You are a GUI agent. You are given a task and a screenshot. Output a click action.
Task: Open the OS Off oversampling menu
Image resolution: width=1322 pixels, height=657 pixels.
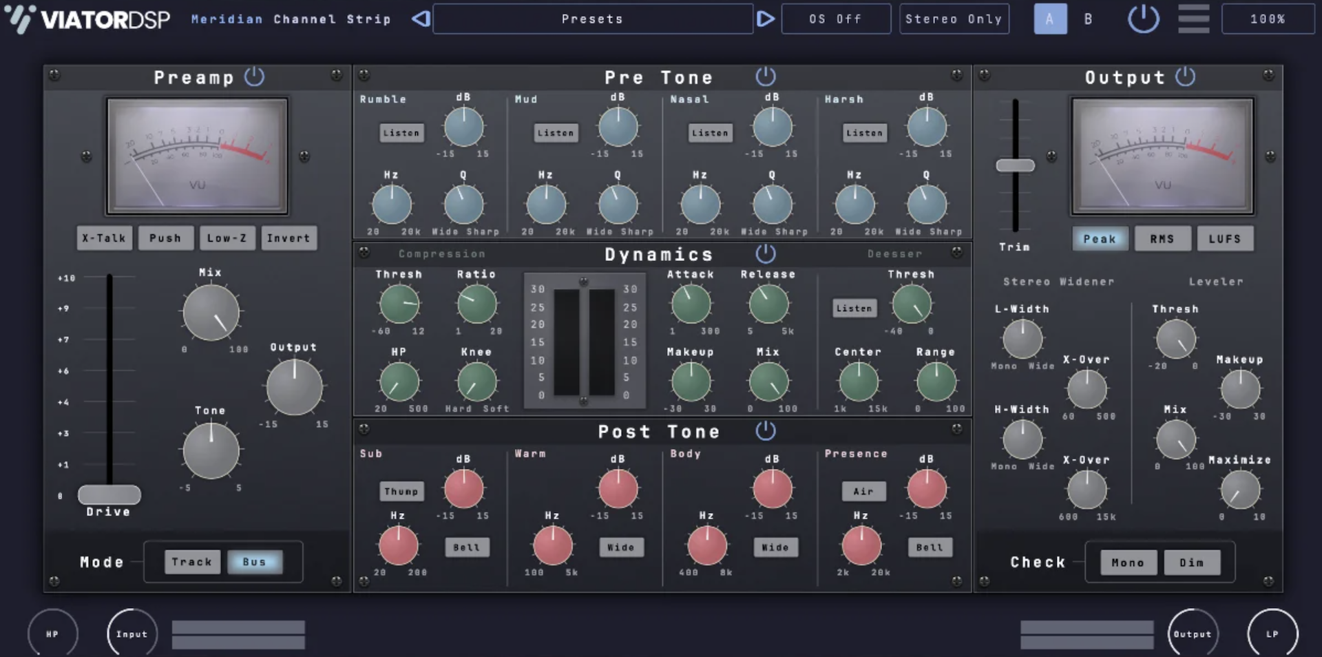(x=835, y=19)
